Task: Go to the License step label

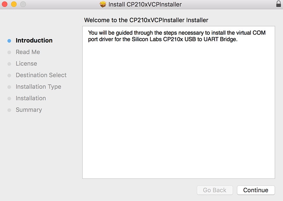Action: click(26, 64)
